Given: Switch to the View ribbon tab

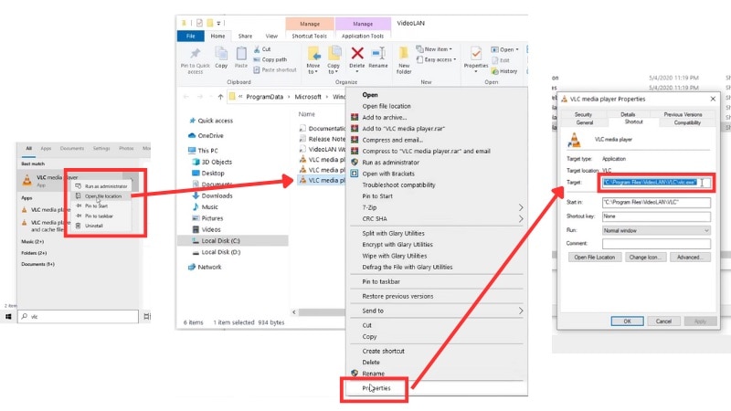Looking at the screenshot, I should coord(271,36).
